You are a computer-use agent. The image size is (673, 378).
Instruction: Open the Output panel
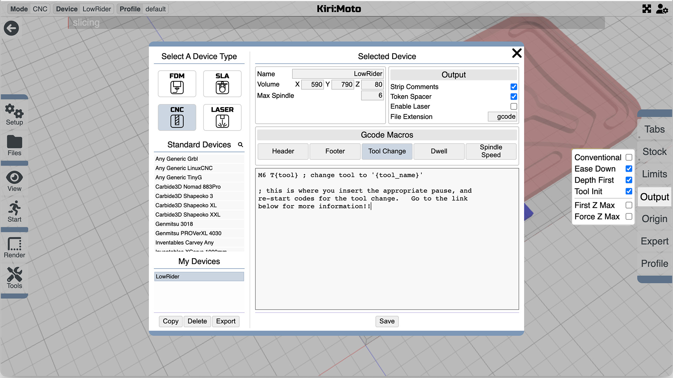tap(654, 197)
